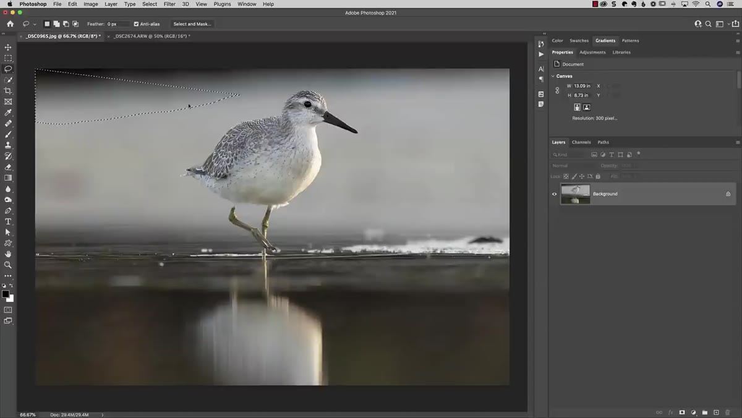Select the Crop tool
742x418 pixels.
pyautogui.click(x=8, y=91)
